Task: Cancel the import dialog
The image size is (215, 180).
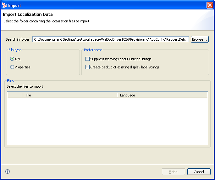Action: (199, 172)
